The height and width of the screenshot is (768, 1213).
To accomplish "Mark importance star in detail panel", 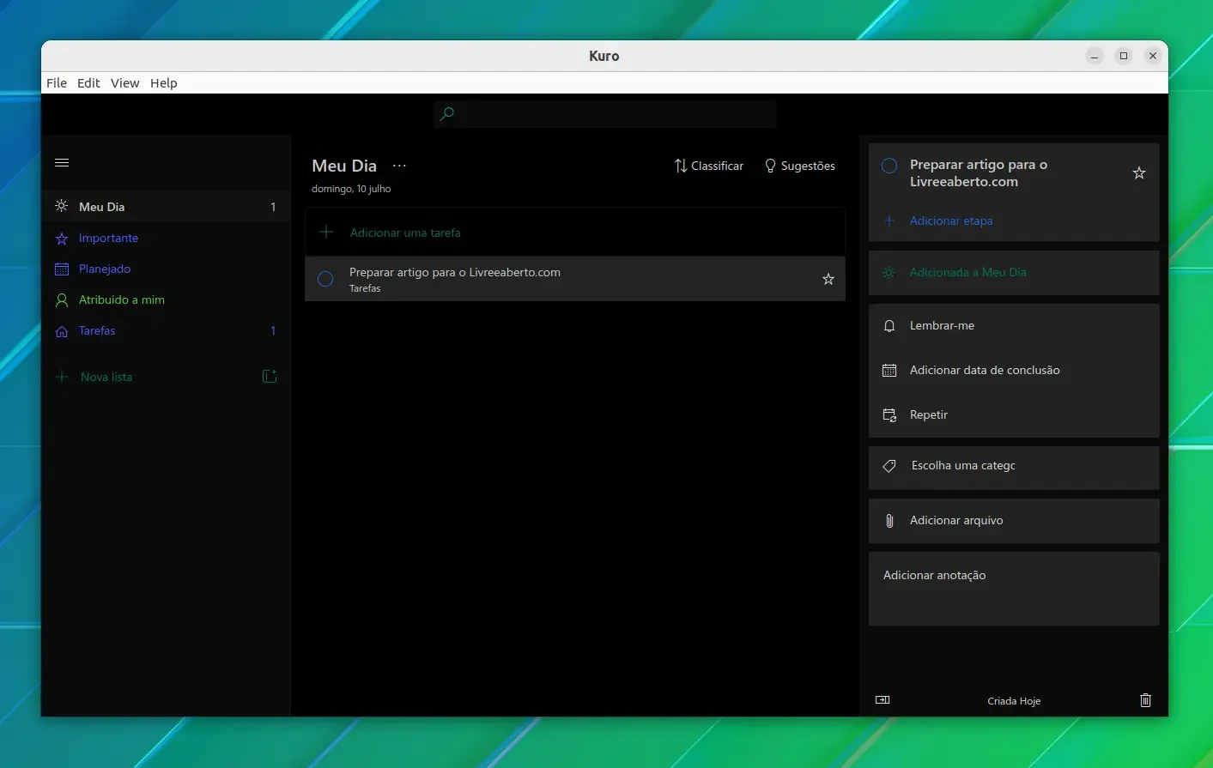I will [x=1139, y=173].
